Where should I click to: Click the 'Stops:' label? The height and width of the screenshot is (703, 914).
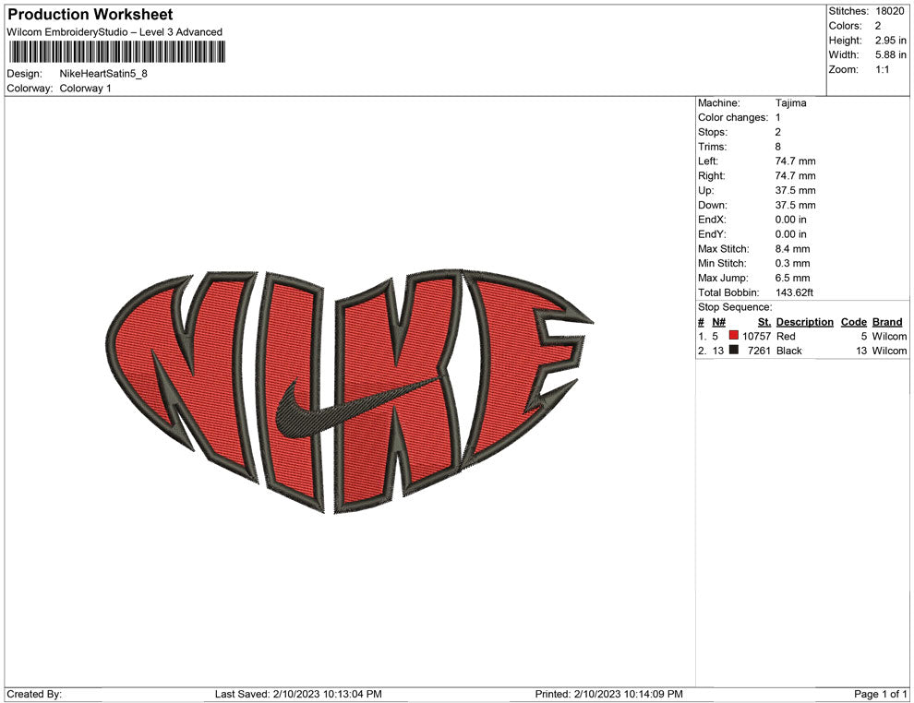click(x=713, y=132)
